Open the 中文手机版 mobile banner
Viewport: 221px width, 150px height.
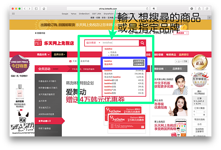coord(170,85)
